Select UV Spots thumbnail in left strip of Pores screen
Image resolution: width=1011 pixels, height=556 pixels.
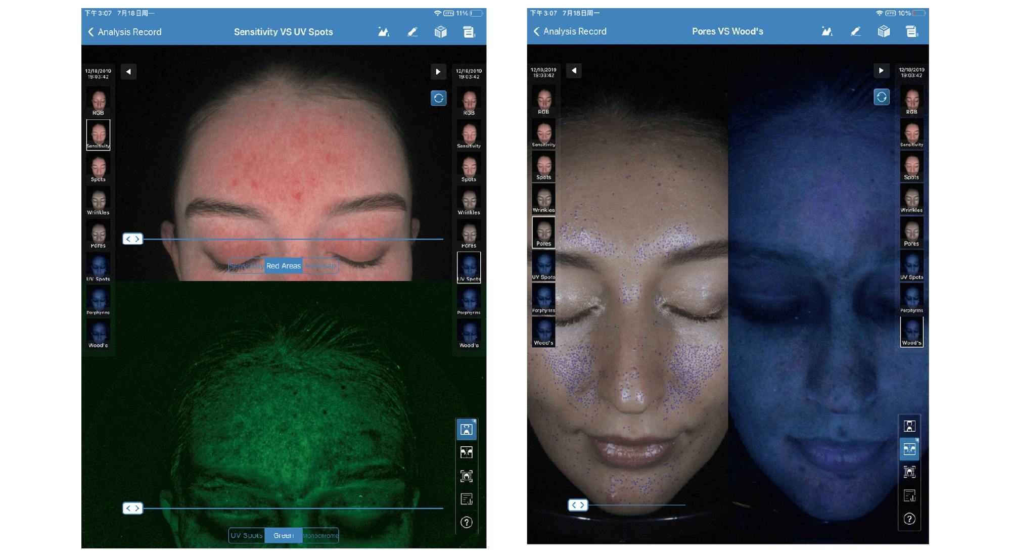[543, 266]
